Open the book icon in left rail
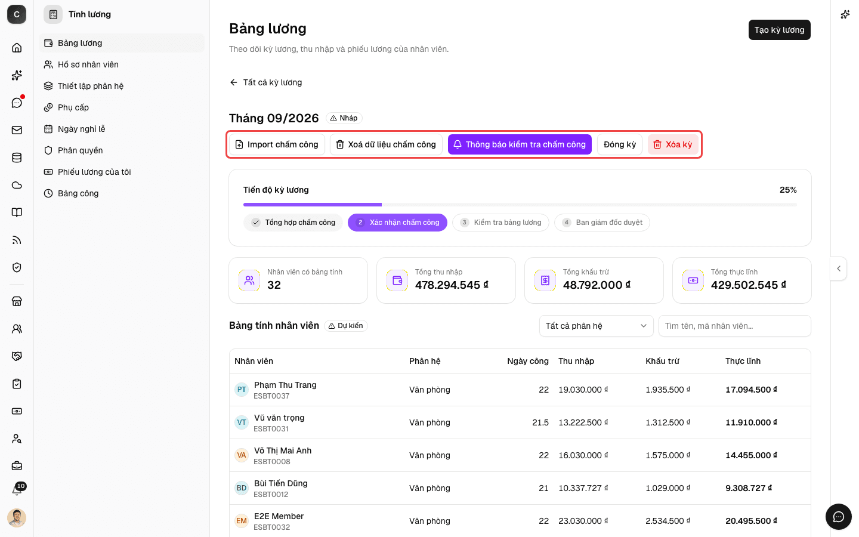Viewport: 859px width, 537px height. (17, 212)
